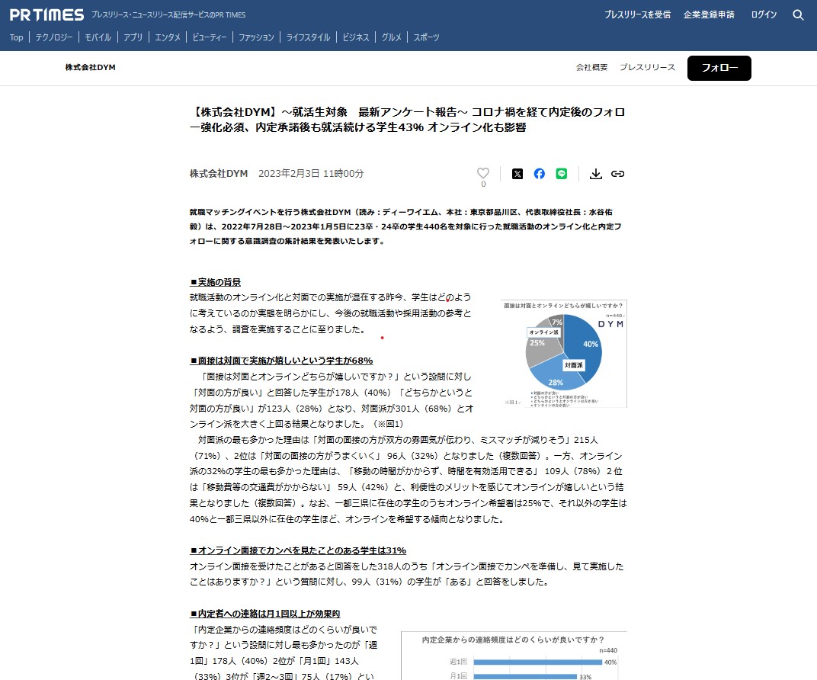817x680 pixels.
Task: Copy the article link icon
Action: (x=618, y=174)
